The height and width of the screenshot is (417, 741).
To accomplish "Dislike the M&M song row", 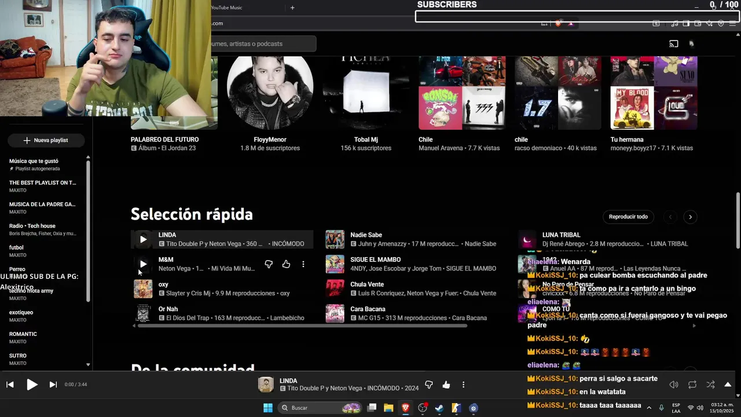I will 269,264.
